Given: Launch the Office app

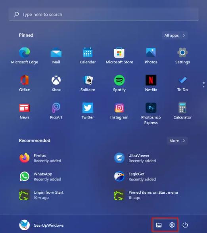Looking at the screenshot, I should (x=25, y=83).
